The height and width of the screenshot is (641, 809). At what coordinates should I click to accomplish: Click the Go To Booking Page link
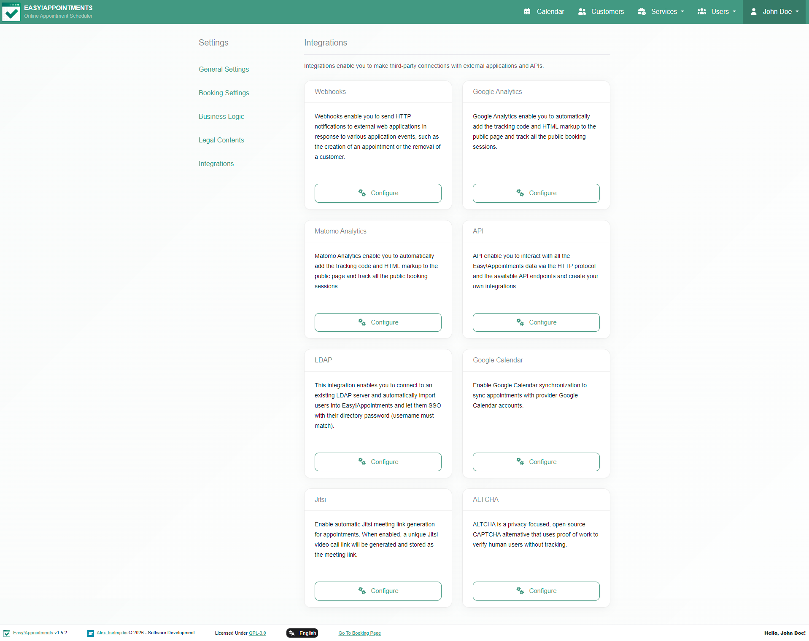coord(359,633)
